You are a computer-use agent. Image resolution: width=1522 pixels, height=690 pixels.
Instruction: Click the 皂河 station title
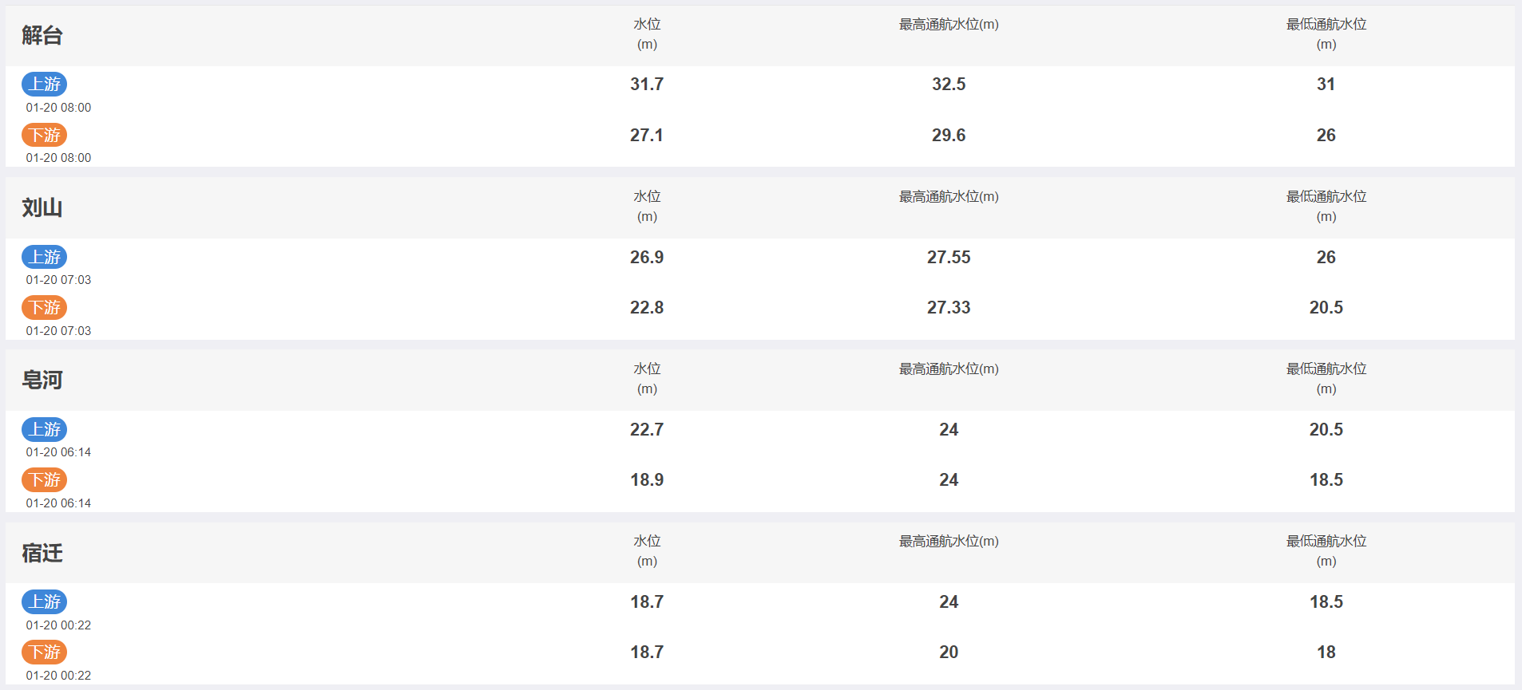coord(42,380)
